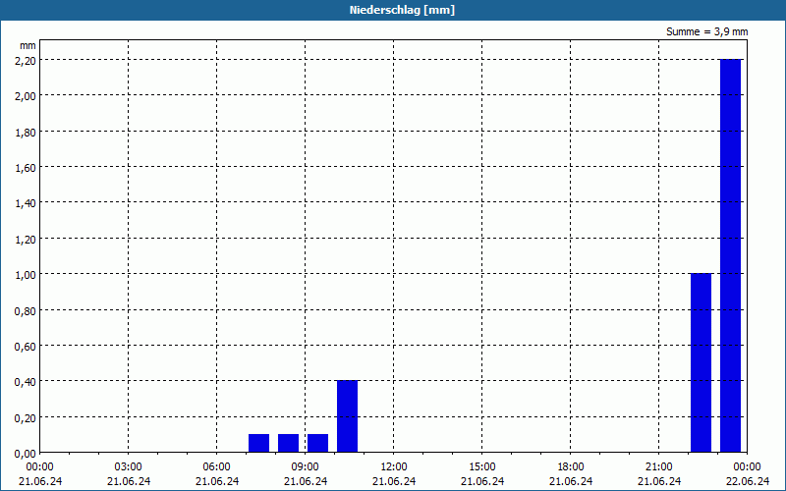Click the 0,00 y-axis label
This screenshot has height=491, width=786.
point(26,454)
